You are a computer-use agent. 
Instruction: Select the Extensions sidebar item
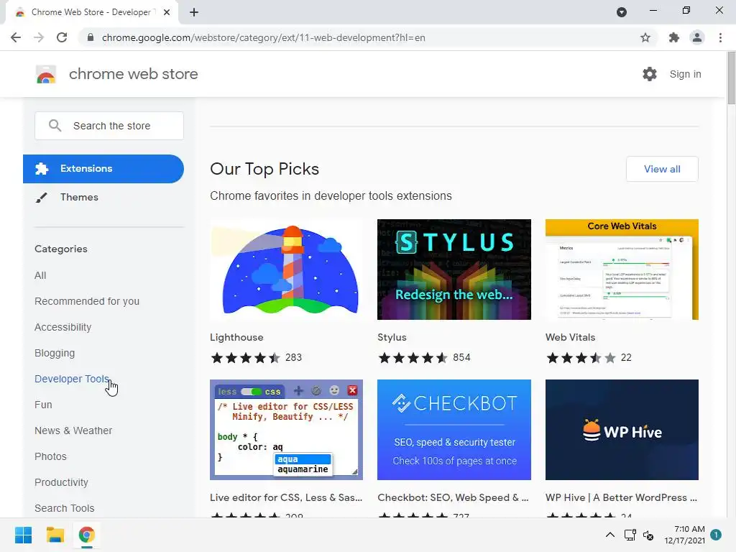(103, 168)
